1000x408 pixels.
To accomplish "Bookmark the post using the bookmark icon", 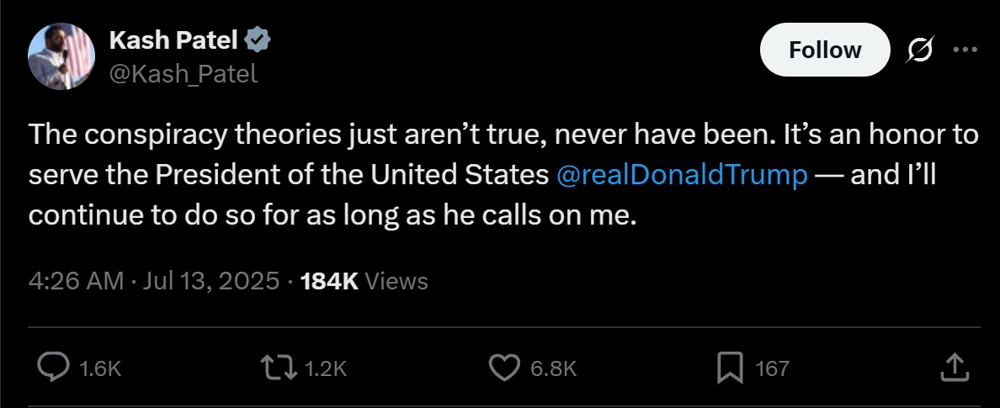I will [730, 368].
